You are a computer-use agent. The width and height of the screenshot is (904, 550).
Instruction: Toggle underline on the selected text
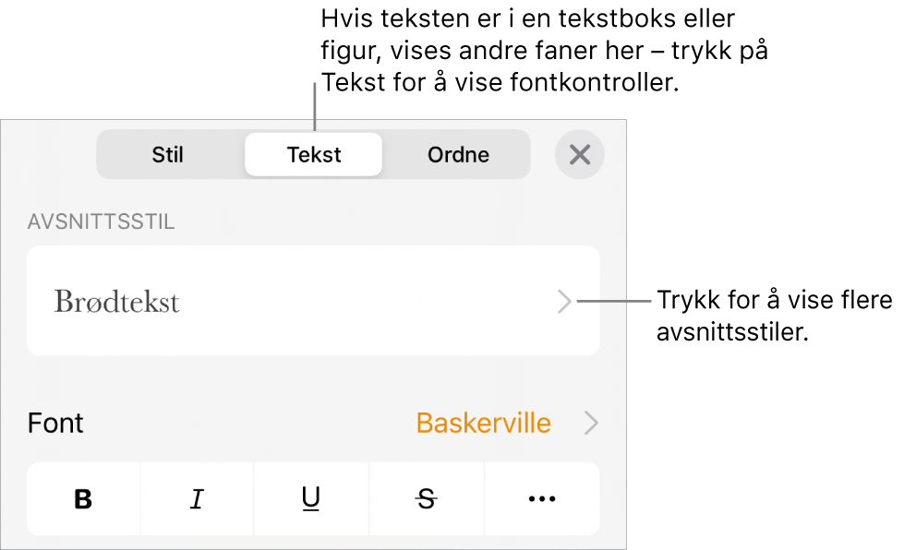coord(311,499)
